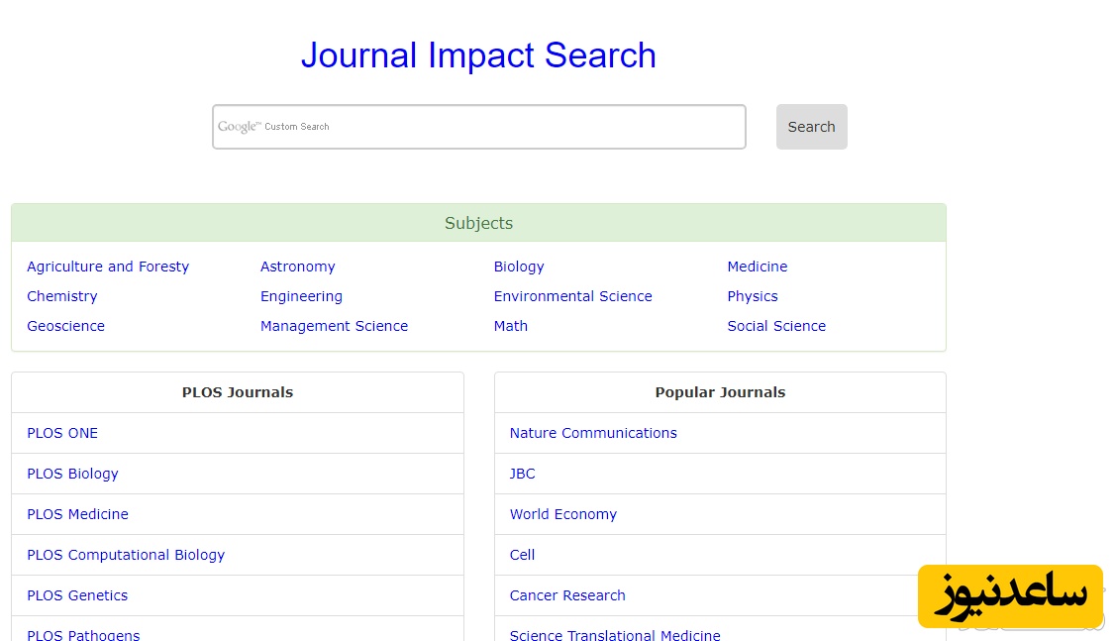Open the Chemistry subject link
The width and height of the screenshot is (1116, 641).
61,296
